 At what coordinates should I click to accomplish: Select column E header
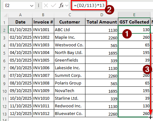[134, 15]
